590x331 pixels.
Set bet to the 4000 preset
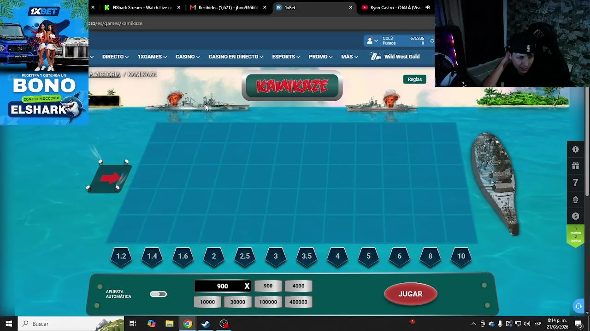298,286
